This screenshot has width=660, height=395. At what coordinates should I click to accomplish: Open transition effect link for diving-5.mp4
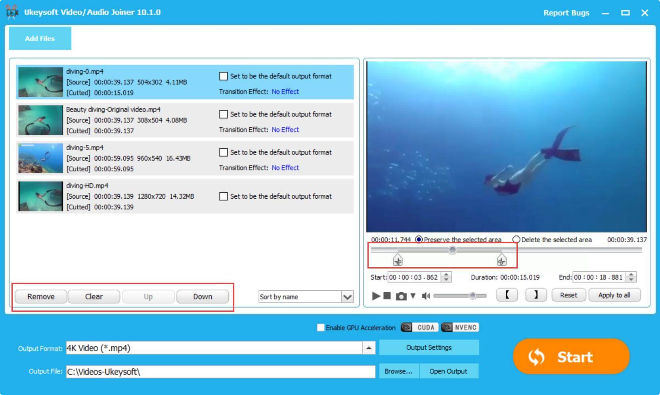(x=285, y=168)
